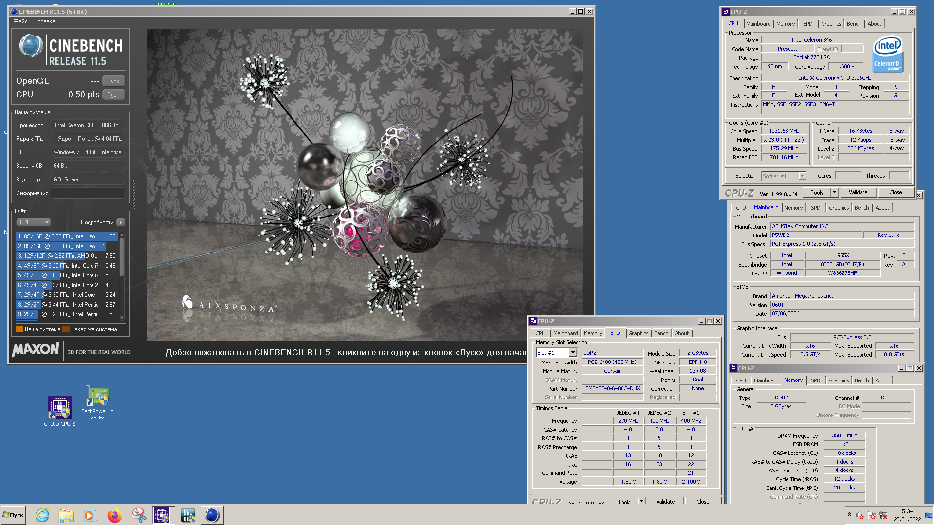Open SPD tab in the Memory CPU-Z window
This screenshot has height=525, width=934.
815,380
